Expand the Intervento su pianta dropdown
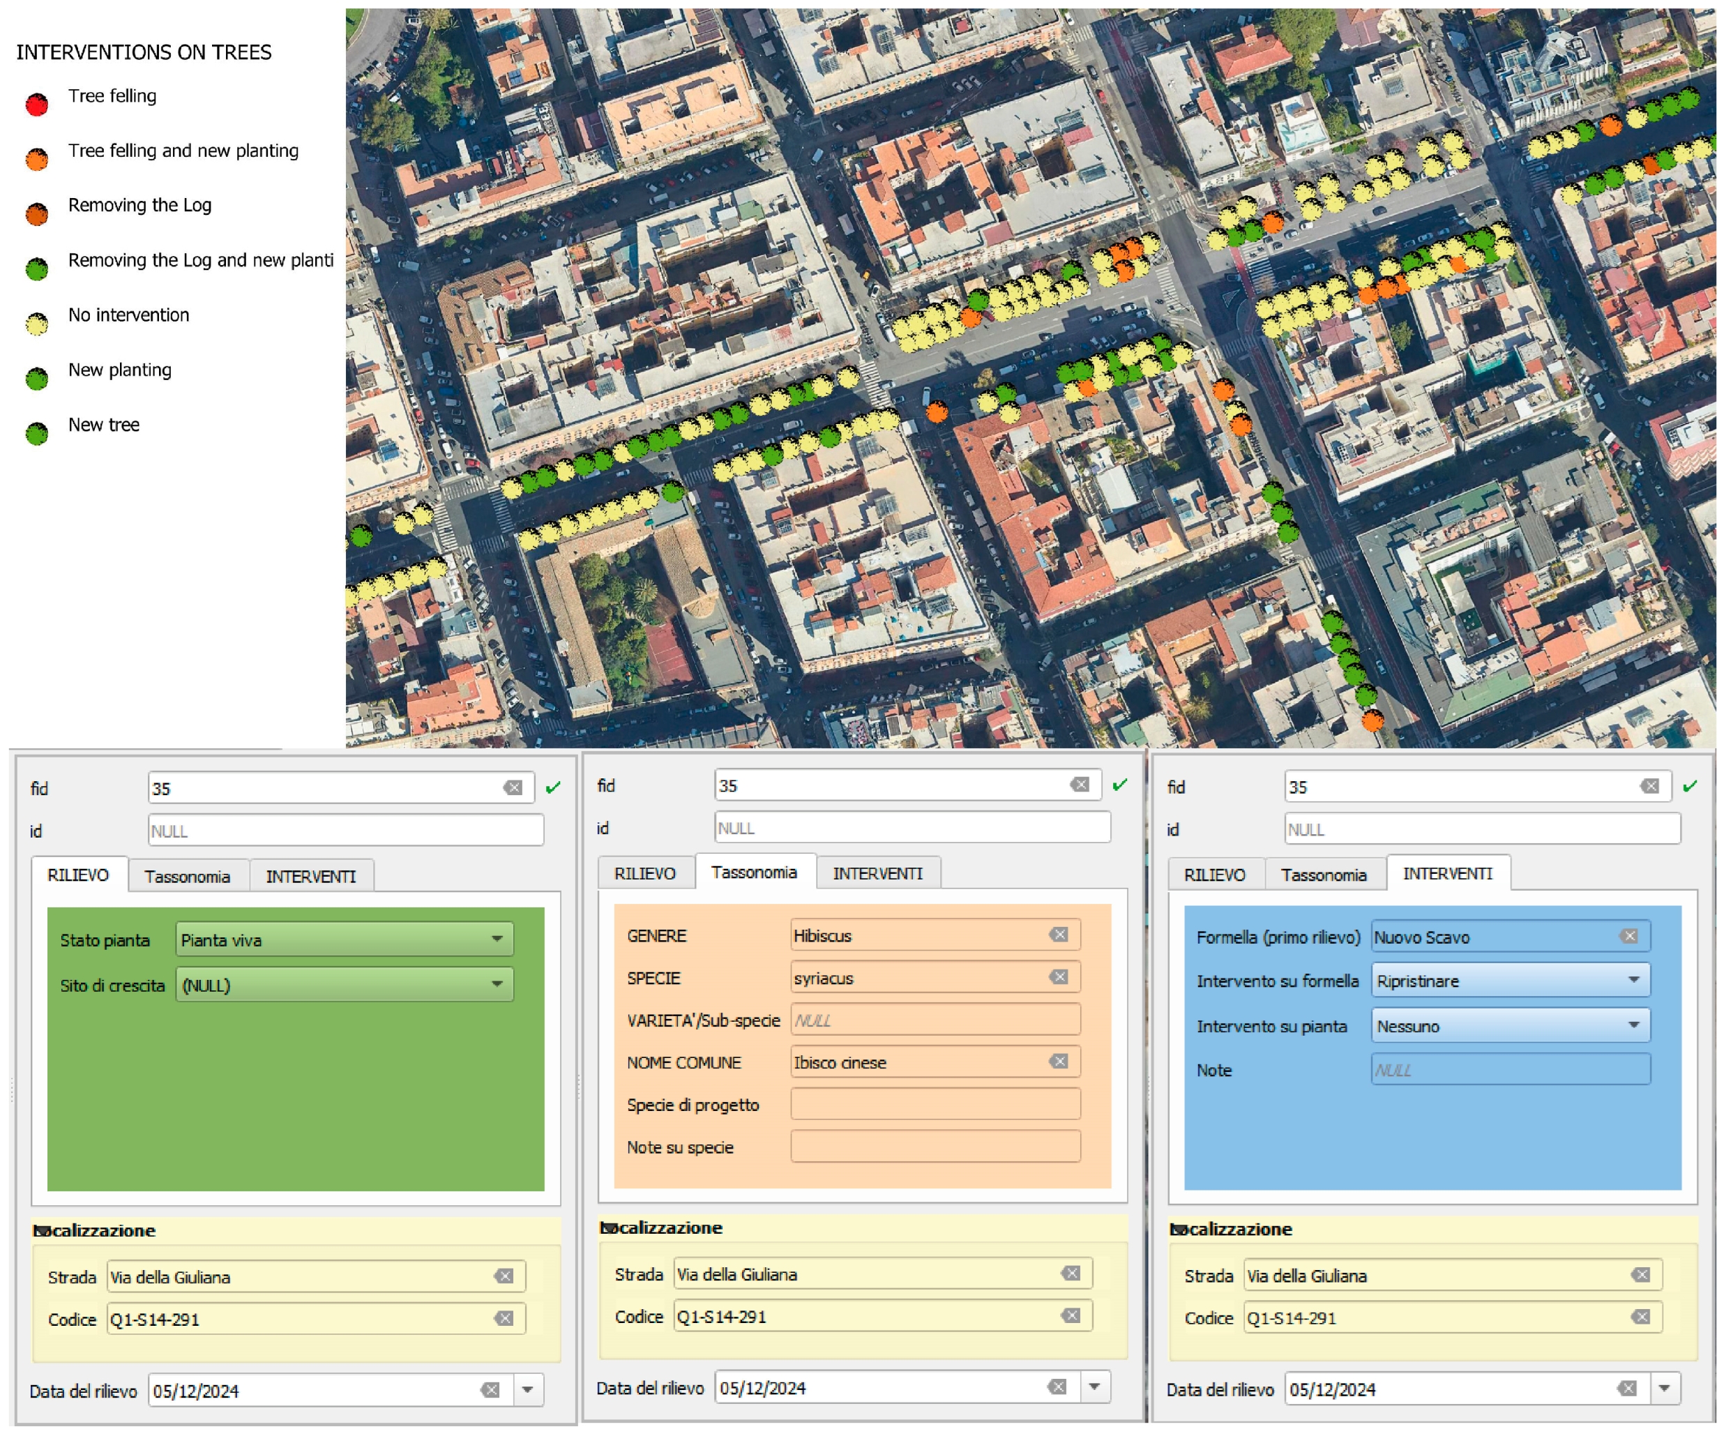 point(1633,1026)
